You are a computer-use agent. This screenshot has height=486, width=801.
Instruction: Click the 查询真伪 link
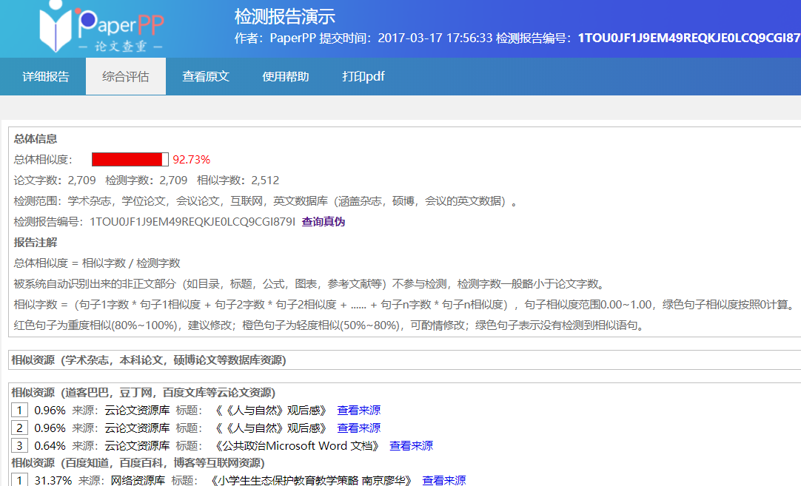click(324, 222)
